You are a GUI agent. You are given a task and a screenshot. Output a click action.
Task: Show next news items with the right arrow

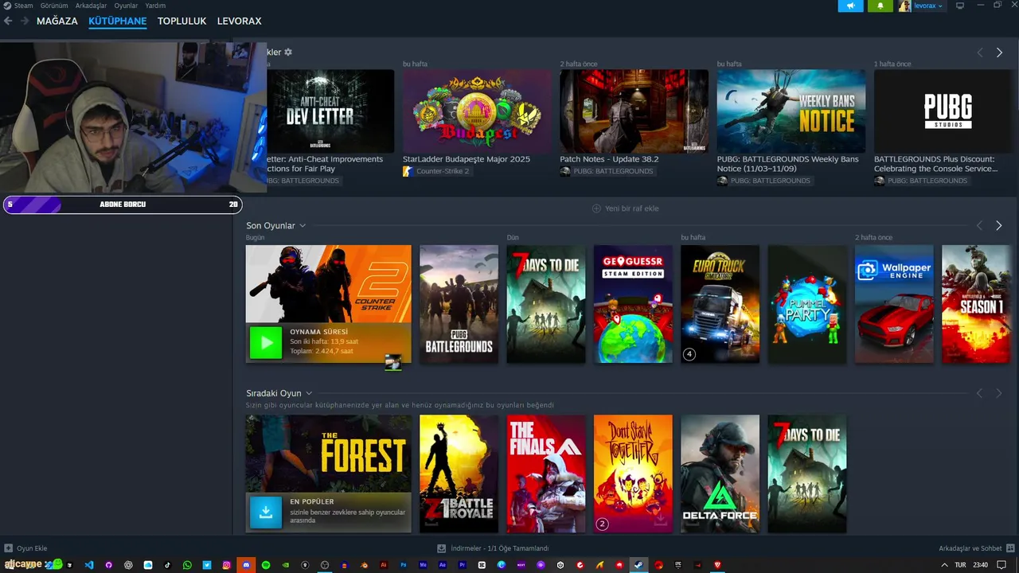tap(999, 53)
